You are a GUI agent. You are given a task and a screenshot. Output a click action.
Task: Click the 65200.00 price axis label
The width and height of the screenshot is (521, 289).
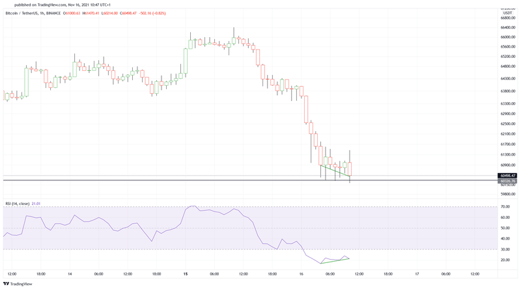click(x=508, y=57)
